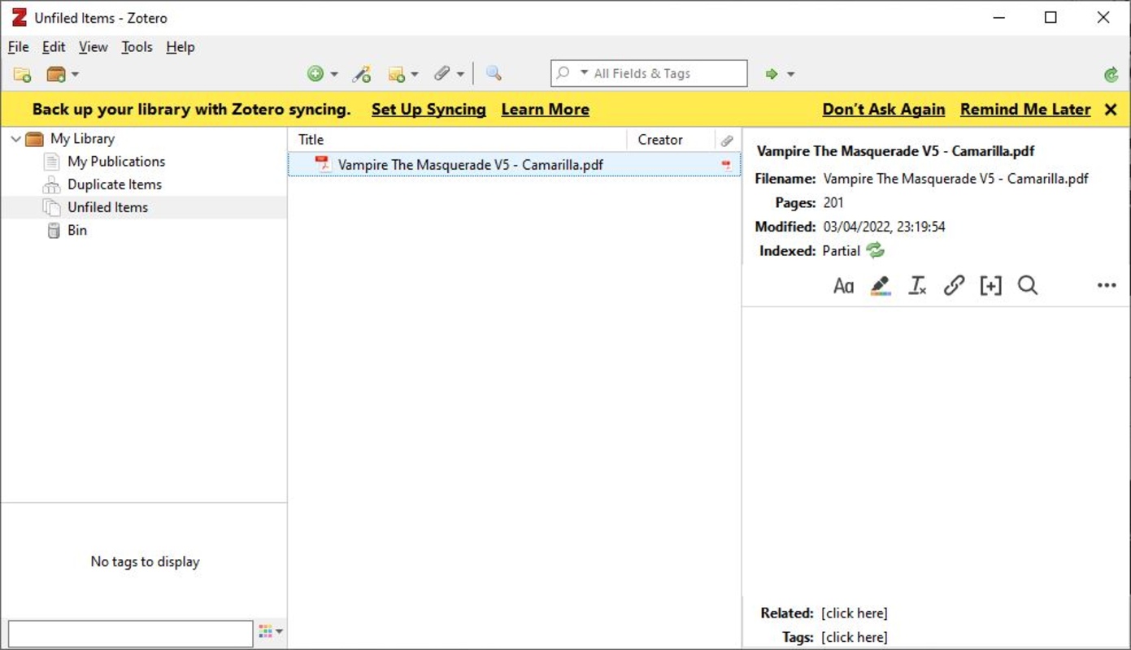Collapse the My Library tree

(x=15, y=139)
